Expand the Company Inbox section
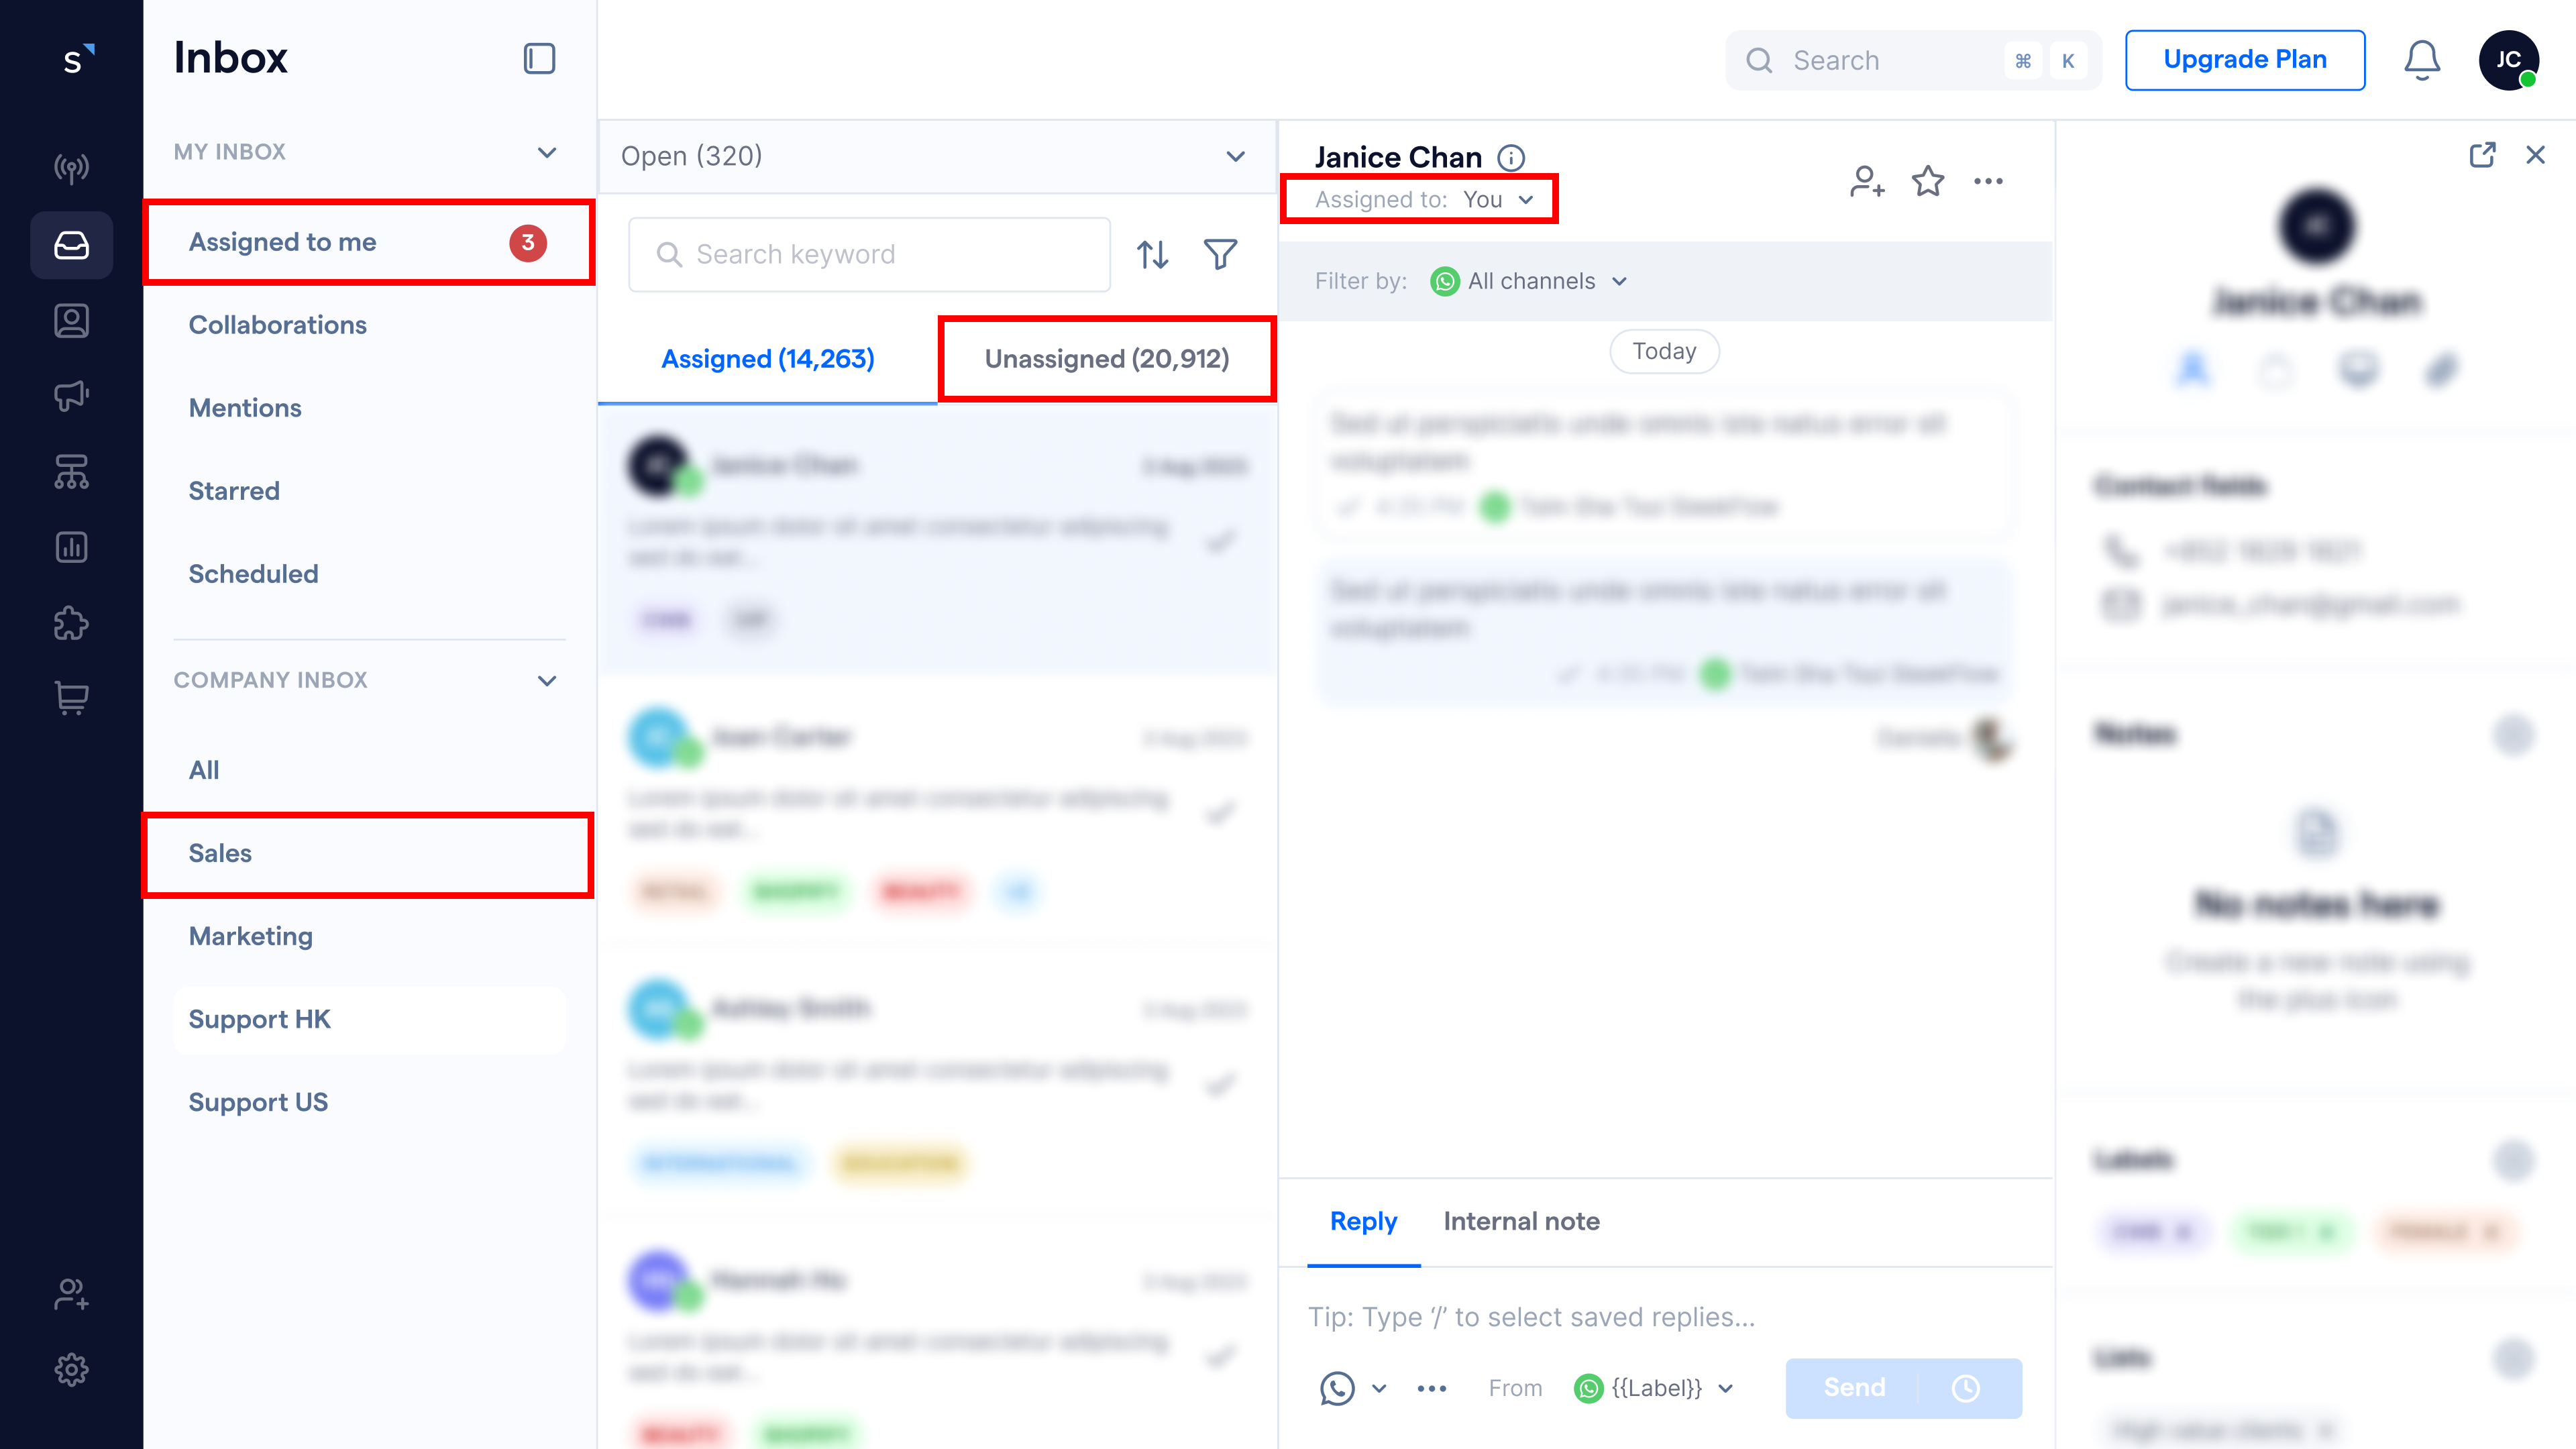Viewport: 2576px width, 1449px height. [549, 680]
